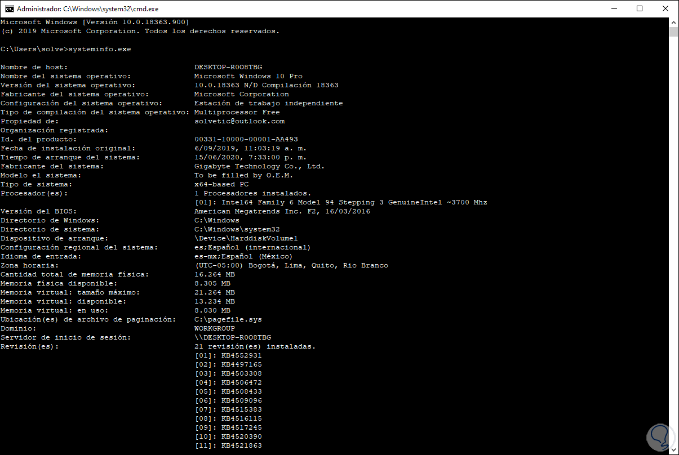
Task: Click time zone Bogotá, Lima, Quito value
Action: coord(291,265)
